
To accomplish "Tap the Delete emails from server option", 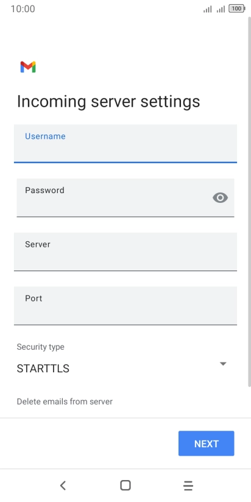I will pyautogui.click(x=65, y=401).
